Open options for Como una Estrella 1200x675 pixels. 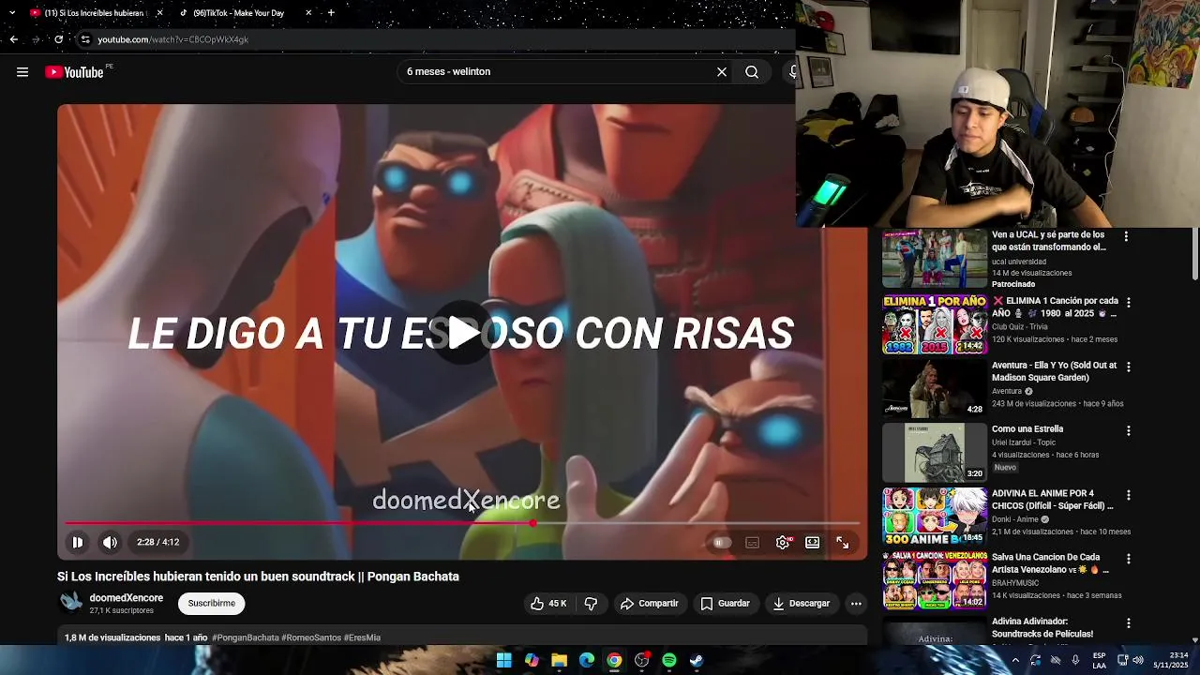click(1128, 431)
